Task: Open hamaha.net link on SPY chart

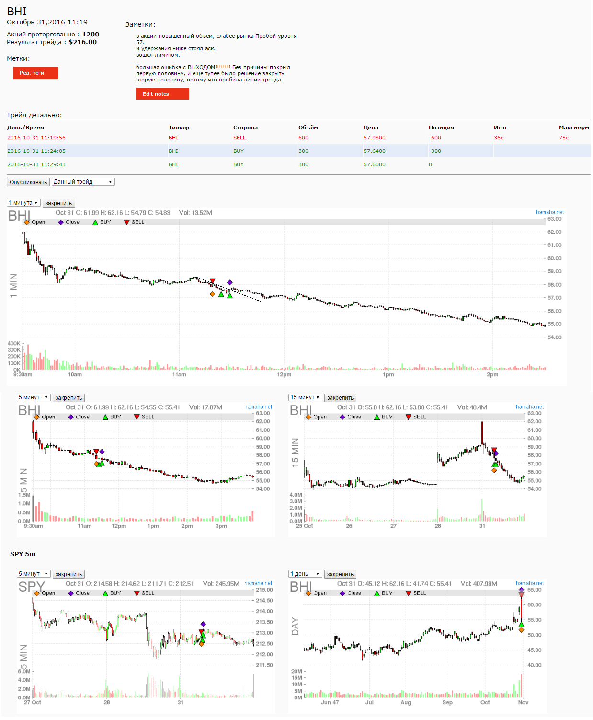Action: [x=258, y=583]
